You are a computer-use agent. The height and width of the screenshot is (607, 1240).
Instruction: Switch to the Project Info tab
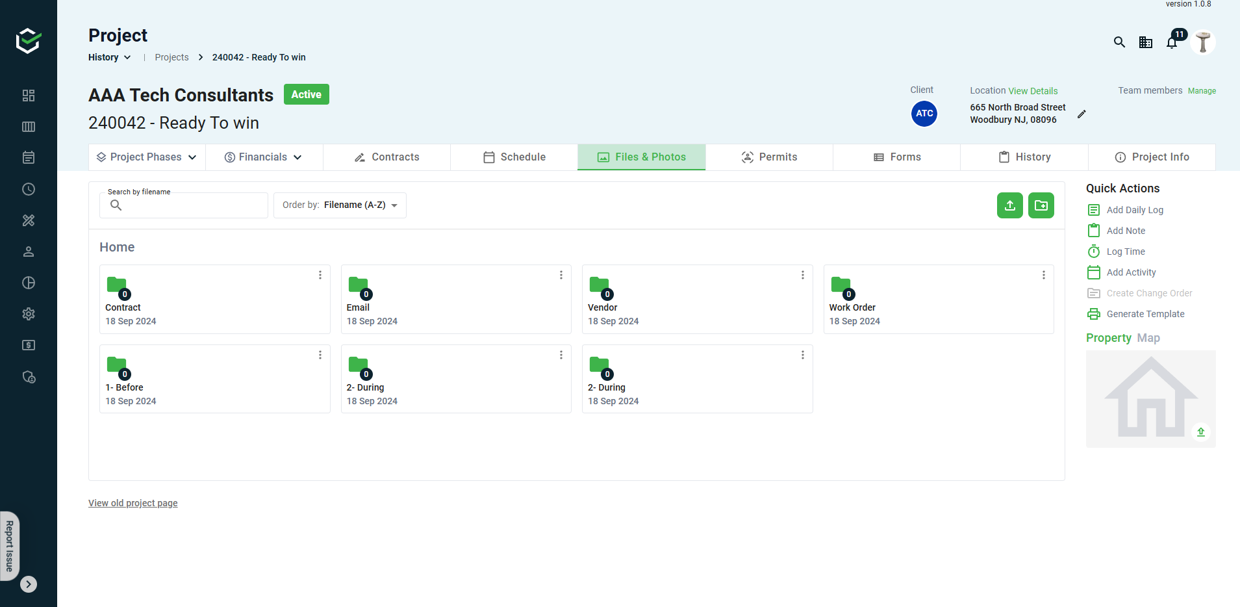[x=1152, y=157]
